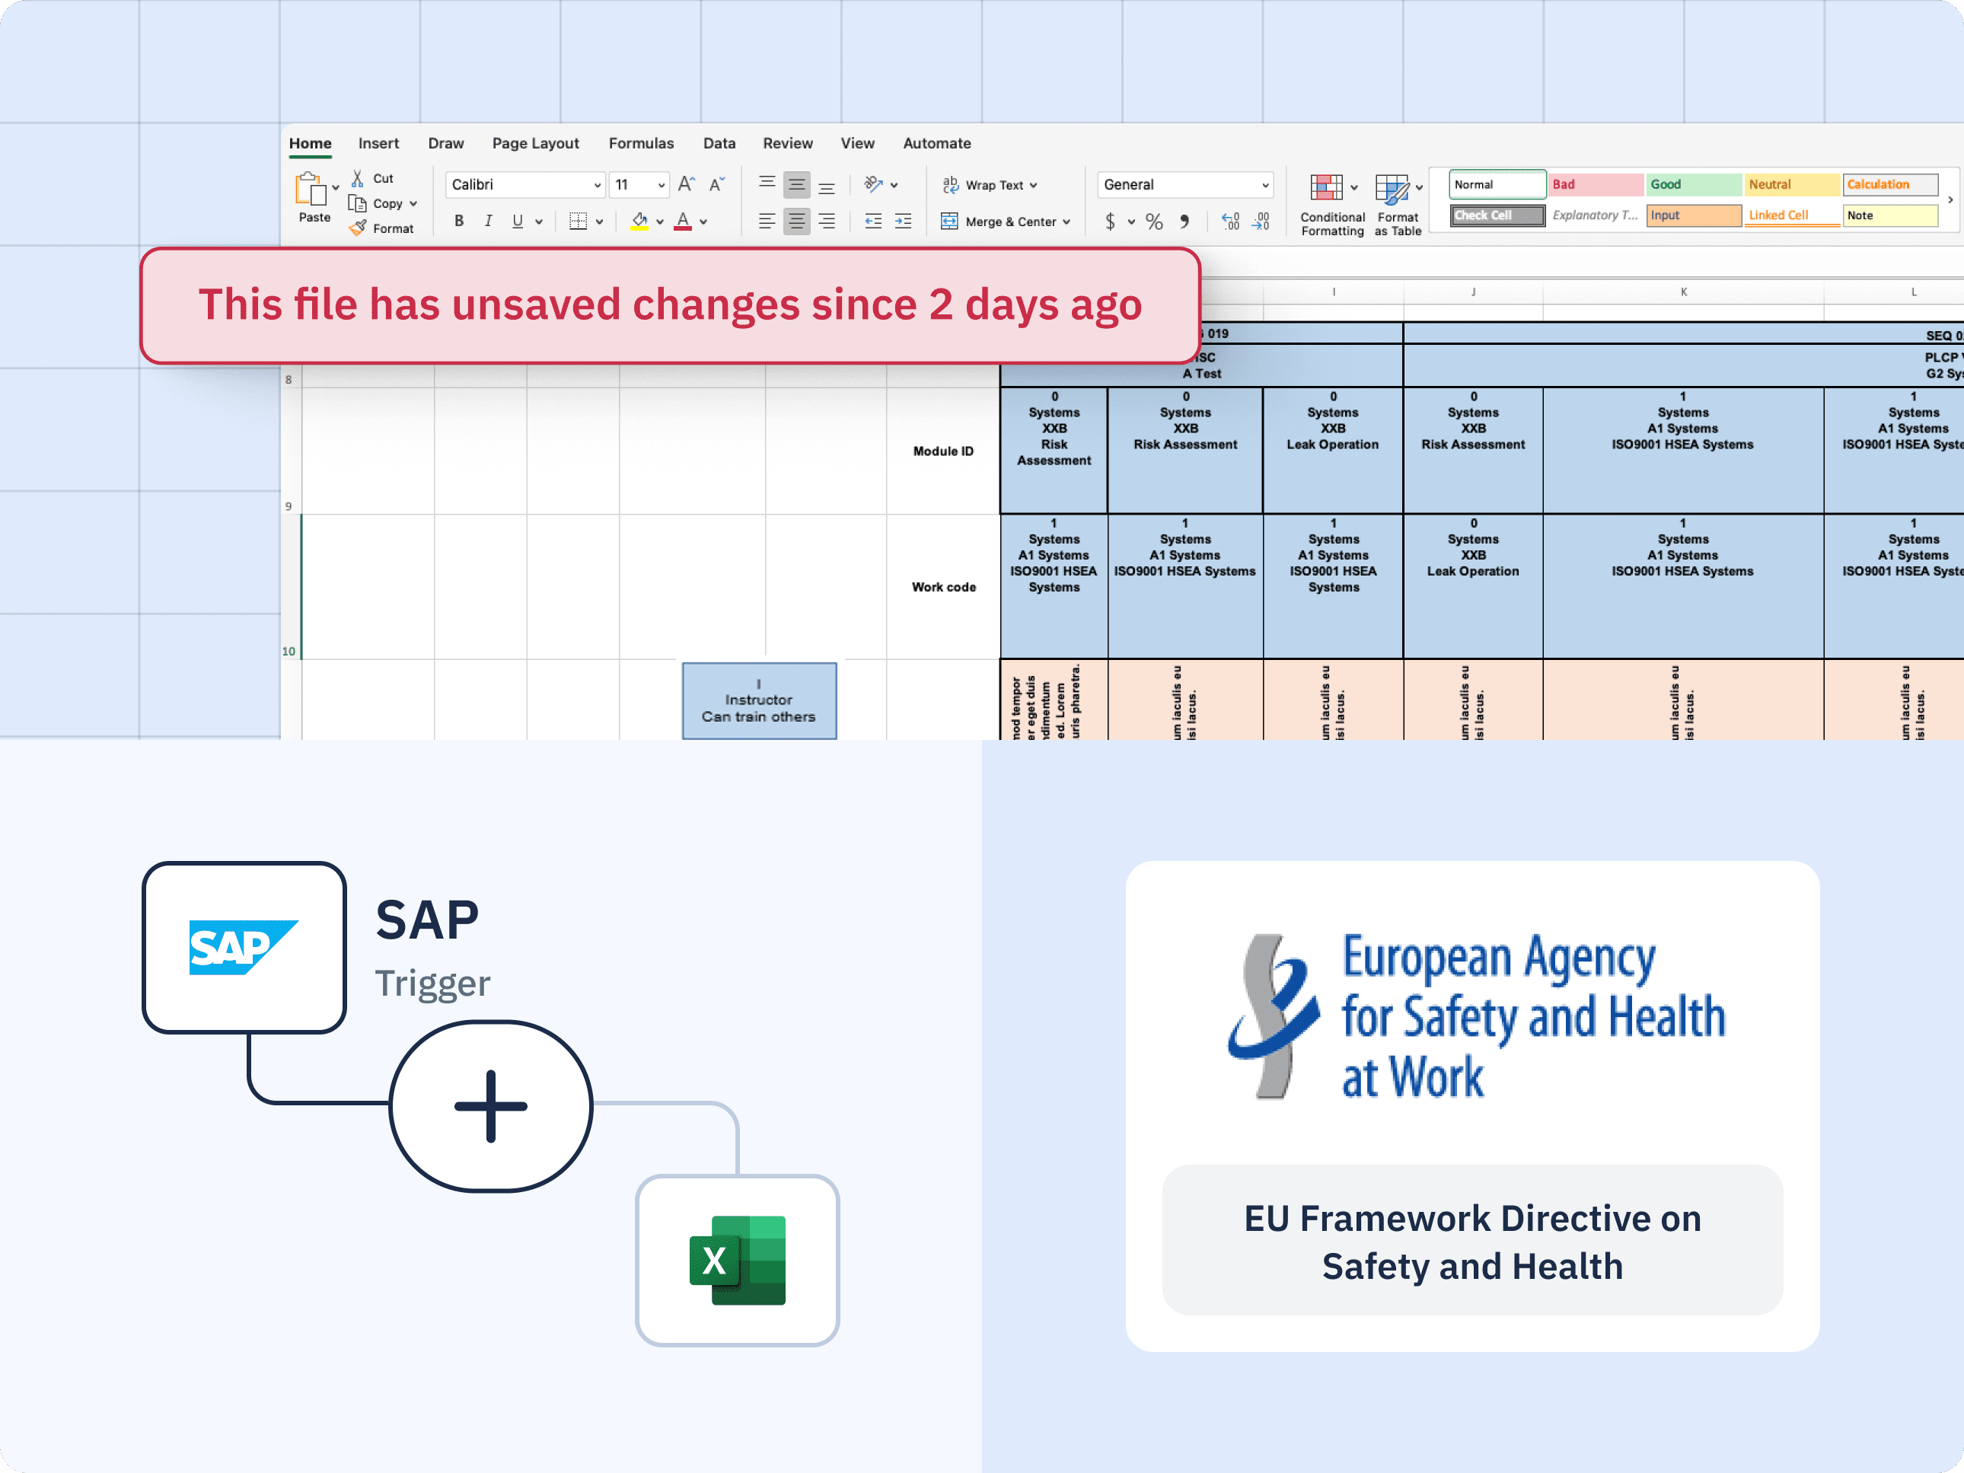Select column K header
1964x1473 pixels.
click(x=1683, y=292)
